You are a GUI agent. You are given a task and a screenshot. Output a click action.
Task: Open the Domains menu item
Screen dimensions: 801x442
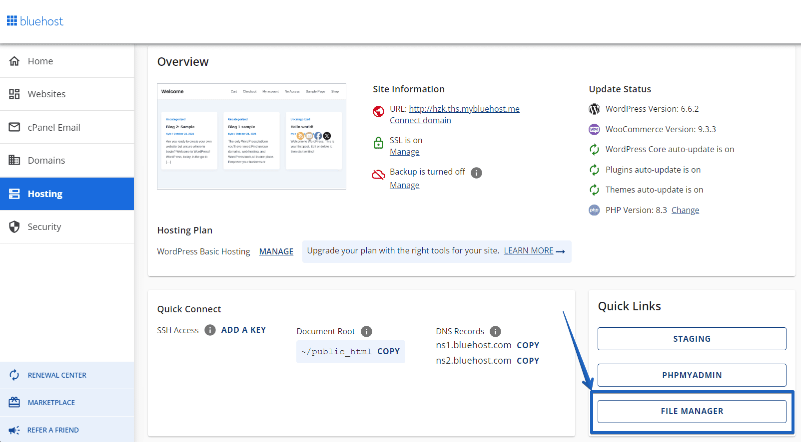pyautogui.click(x=67, y=160)
